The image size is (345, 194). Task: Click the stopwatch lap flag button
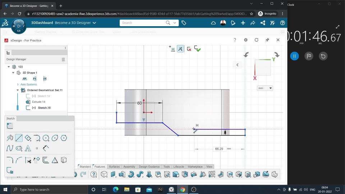[x=309, y=56]
